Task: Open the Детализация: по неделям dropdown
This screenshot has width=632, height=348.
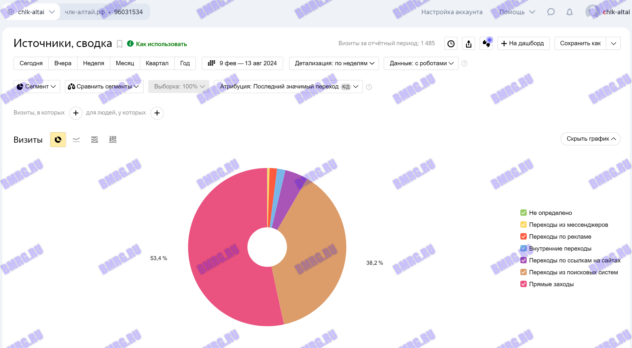Action: (x=334, y=63)
